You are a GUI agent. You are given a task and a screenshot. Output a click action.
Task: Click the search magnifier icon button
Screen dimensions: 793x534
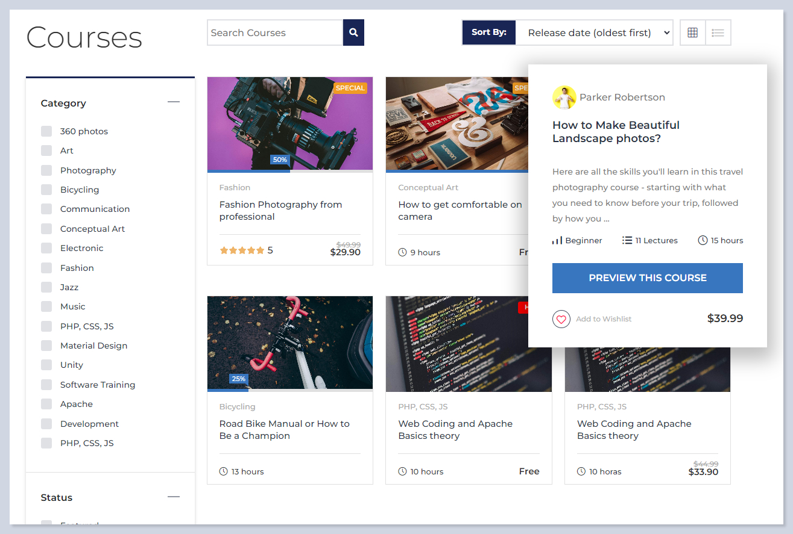pos(353,33)
